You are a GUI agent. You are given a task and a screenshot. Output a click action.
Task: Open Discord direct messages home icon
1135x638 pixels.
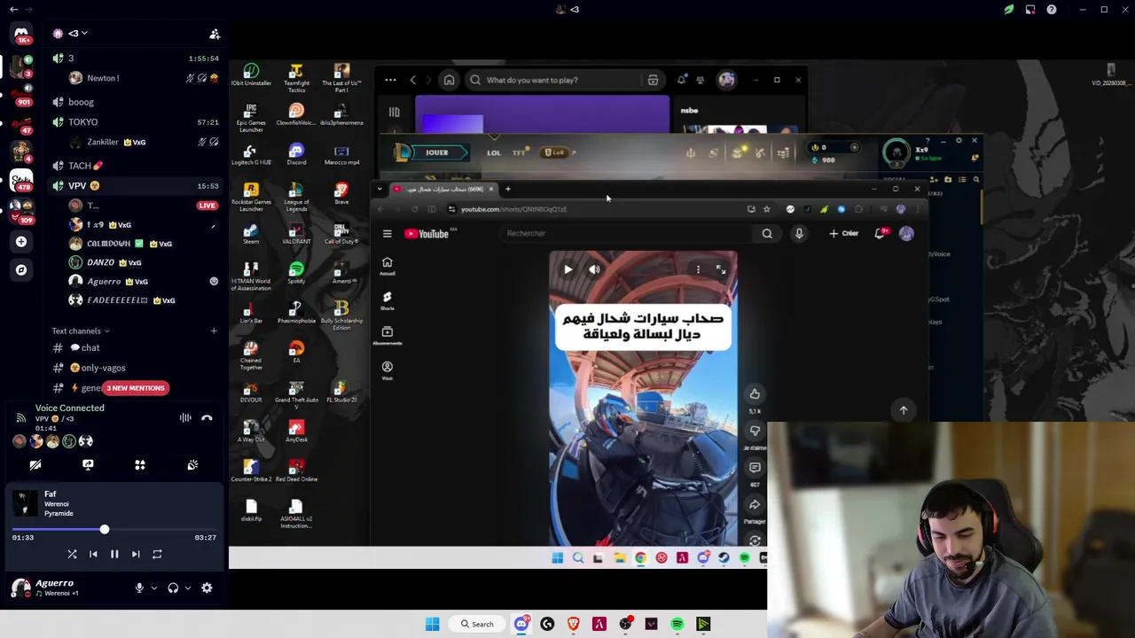click(21, 34)
